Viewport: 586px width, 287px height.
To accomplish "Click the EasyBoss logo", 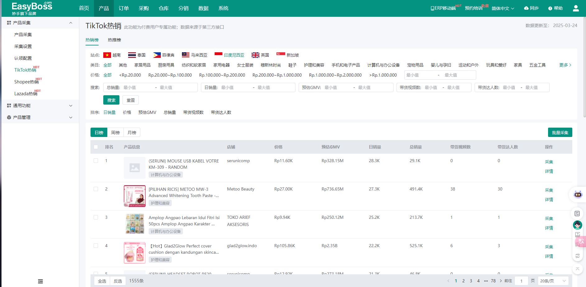I will pyautogui.click(x=32, y=8).
